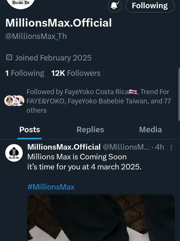Screen dimensions: 180x241
Task: Click the #MillionsMax hashtag
Action: (51, 187)
